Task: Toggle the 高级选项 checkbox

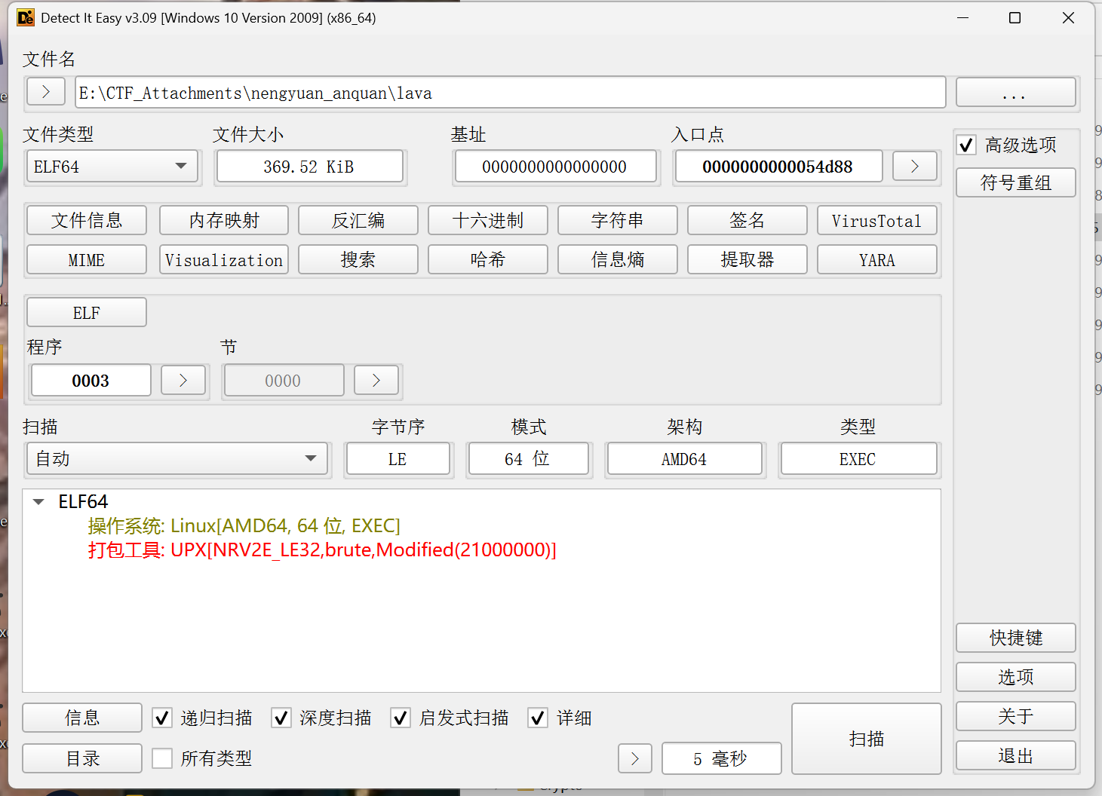Action: (966, 145)
